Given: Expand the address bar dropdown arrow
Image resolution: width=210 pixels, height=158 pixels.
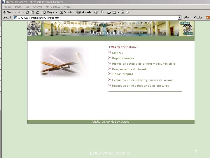Looking at the screenshot, I should [180, 18].
